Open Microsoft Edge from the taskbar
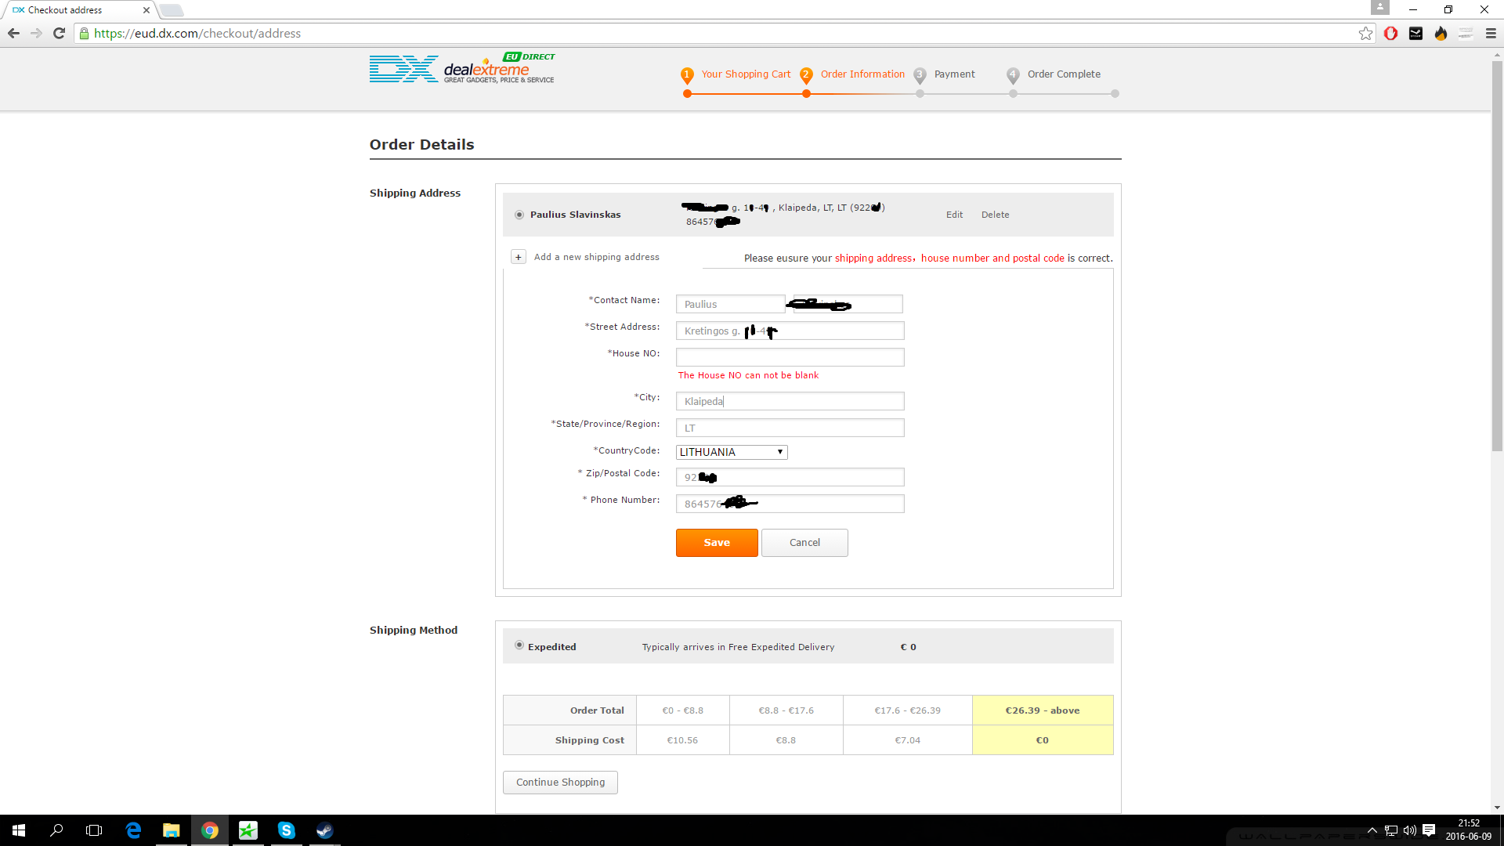The width and height of the screenshot is (1504, 846). pyautogui.click(x=133, y=830)
